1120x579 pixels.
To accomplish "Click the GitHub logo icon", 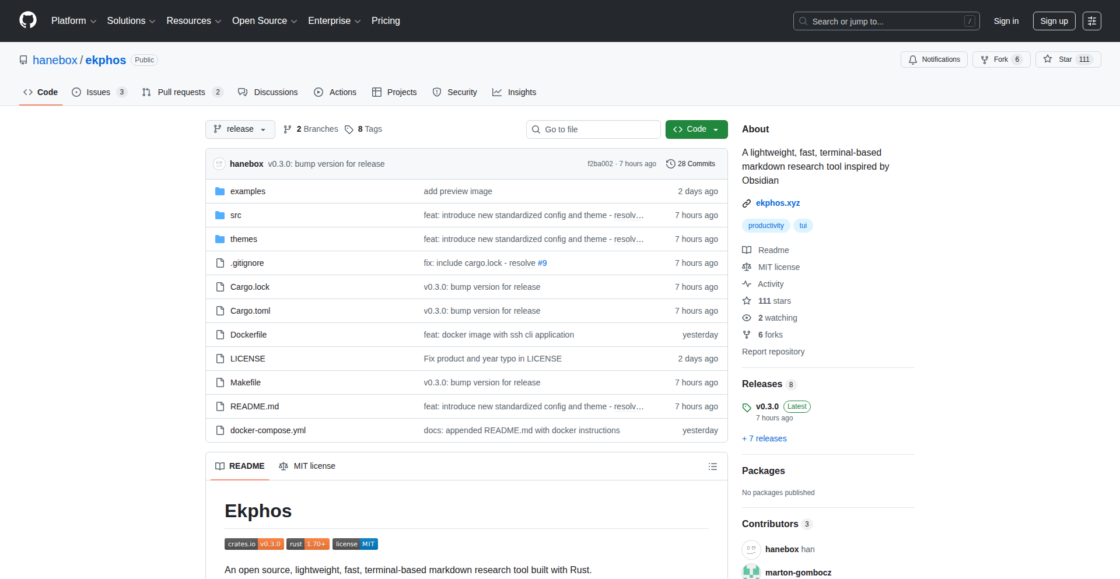I will click(x=28, y=20).
